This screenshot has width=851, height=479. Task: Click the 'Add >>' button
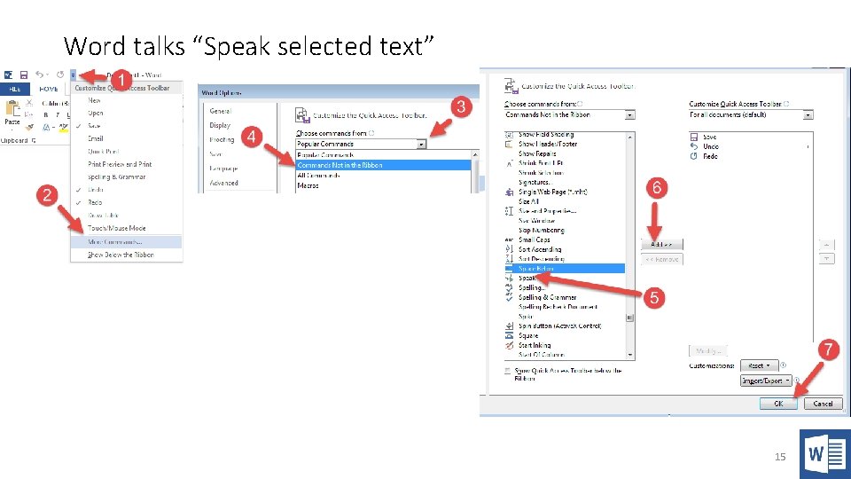pyautogui.click(x=661, y=245)
